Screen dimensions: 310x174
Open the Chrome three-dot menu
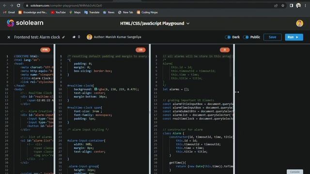pos(305,5)
